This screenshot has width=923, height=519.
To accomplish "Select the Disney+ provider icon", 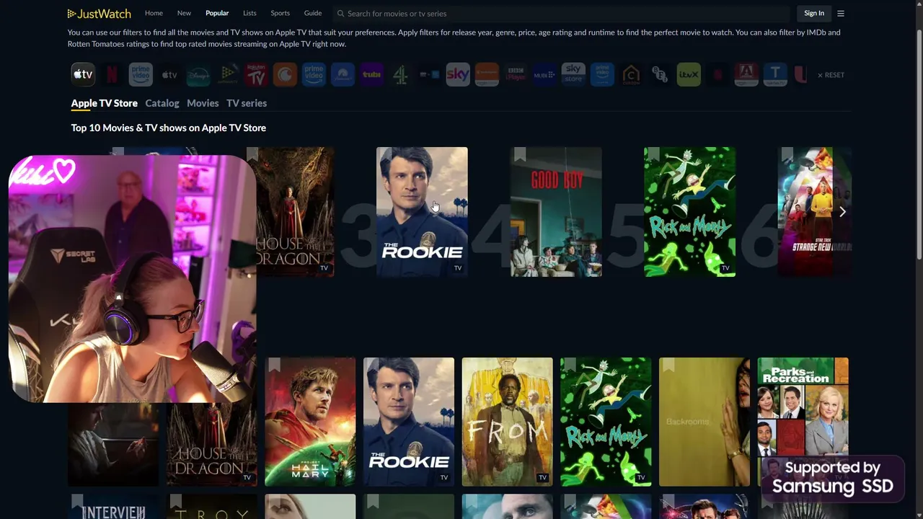I will (x=198, y=74).
